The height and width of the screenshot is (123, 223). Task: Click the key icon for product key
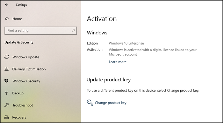(x=90, y=103)
